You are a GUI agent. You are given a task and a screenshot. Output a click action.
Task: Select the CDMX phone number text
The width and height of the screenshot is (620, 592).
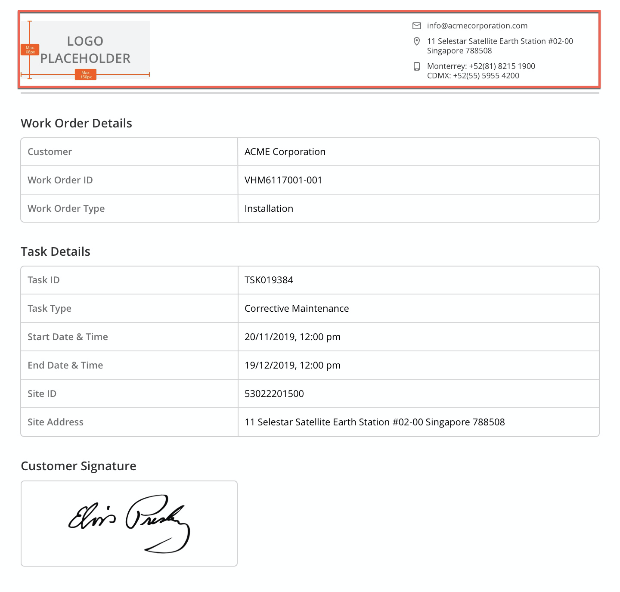tap(473, 76)
